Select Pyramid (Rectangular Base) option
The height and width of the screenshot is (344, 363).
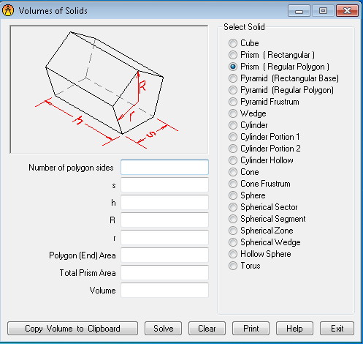(x=233, y=78)
